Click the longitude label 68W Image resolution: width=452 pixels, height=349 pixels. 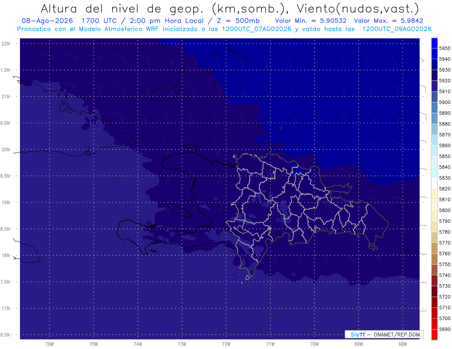click(403, 344)
